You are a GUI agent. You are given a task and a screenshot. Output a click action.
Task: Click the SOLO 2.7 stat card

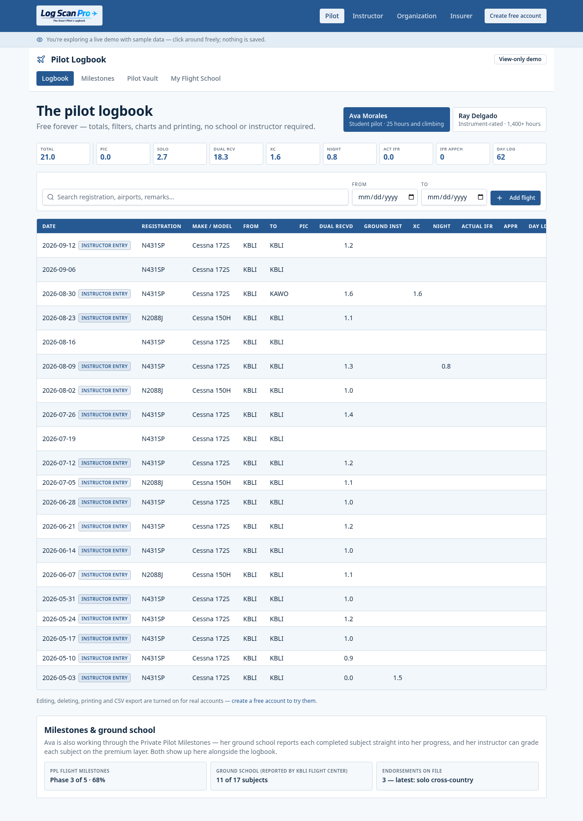coord(180,154)
